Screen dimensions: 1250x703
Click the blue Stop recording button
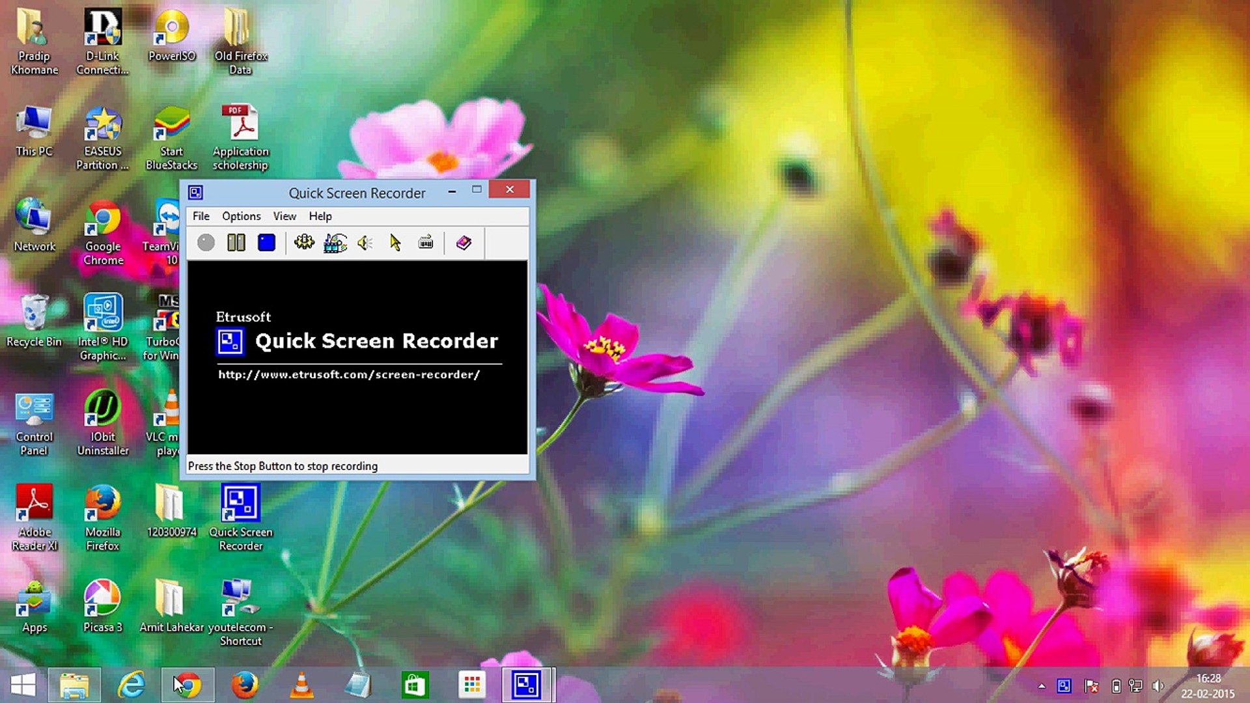tap(266, 243)
